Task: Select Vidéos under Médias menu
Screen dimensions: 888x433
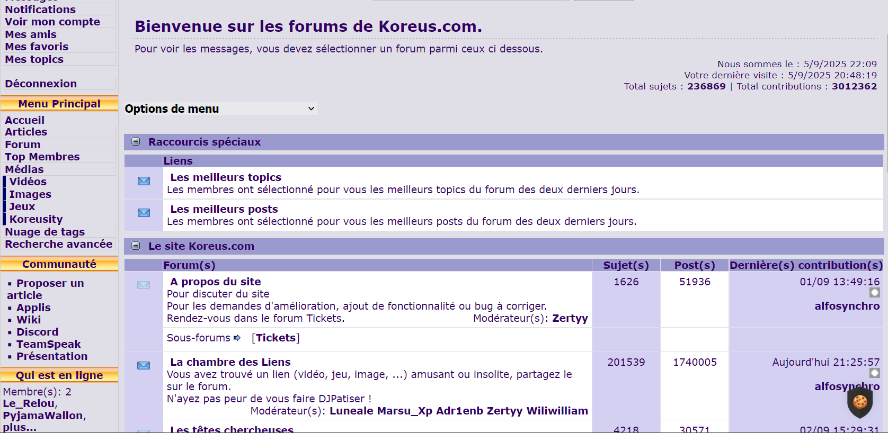Action: 28,182
